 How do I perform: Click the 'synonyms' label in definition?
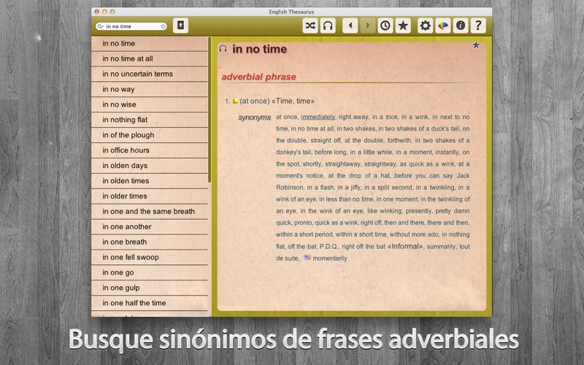(x=254, y=118)
